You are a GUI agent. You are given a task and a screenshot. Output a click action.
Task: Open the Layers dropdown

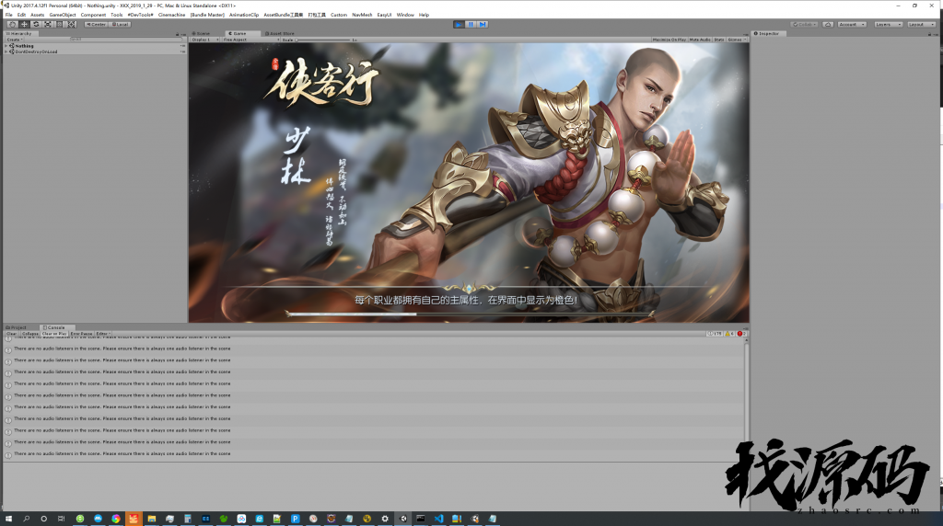[889, 24]
